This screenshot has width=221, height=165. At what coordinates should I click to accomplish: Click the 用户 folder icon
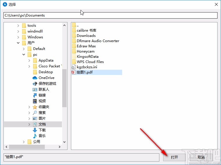tap(24, 43)
